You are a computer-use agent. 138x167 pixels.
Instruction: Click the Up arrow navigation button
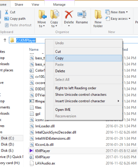(5, 40)
